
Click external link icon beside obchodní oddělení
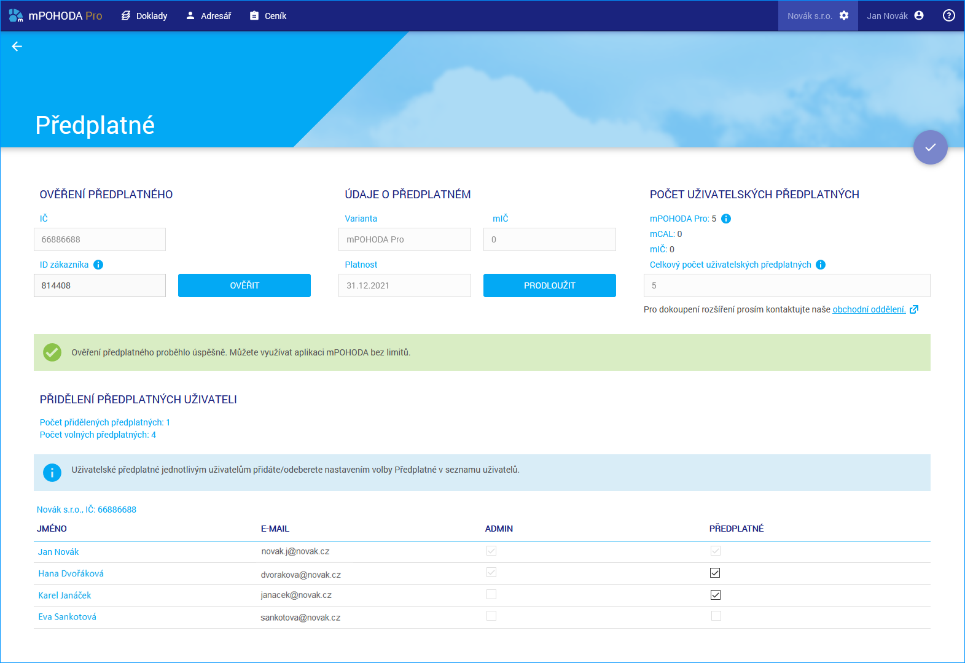click(914, 309)
